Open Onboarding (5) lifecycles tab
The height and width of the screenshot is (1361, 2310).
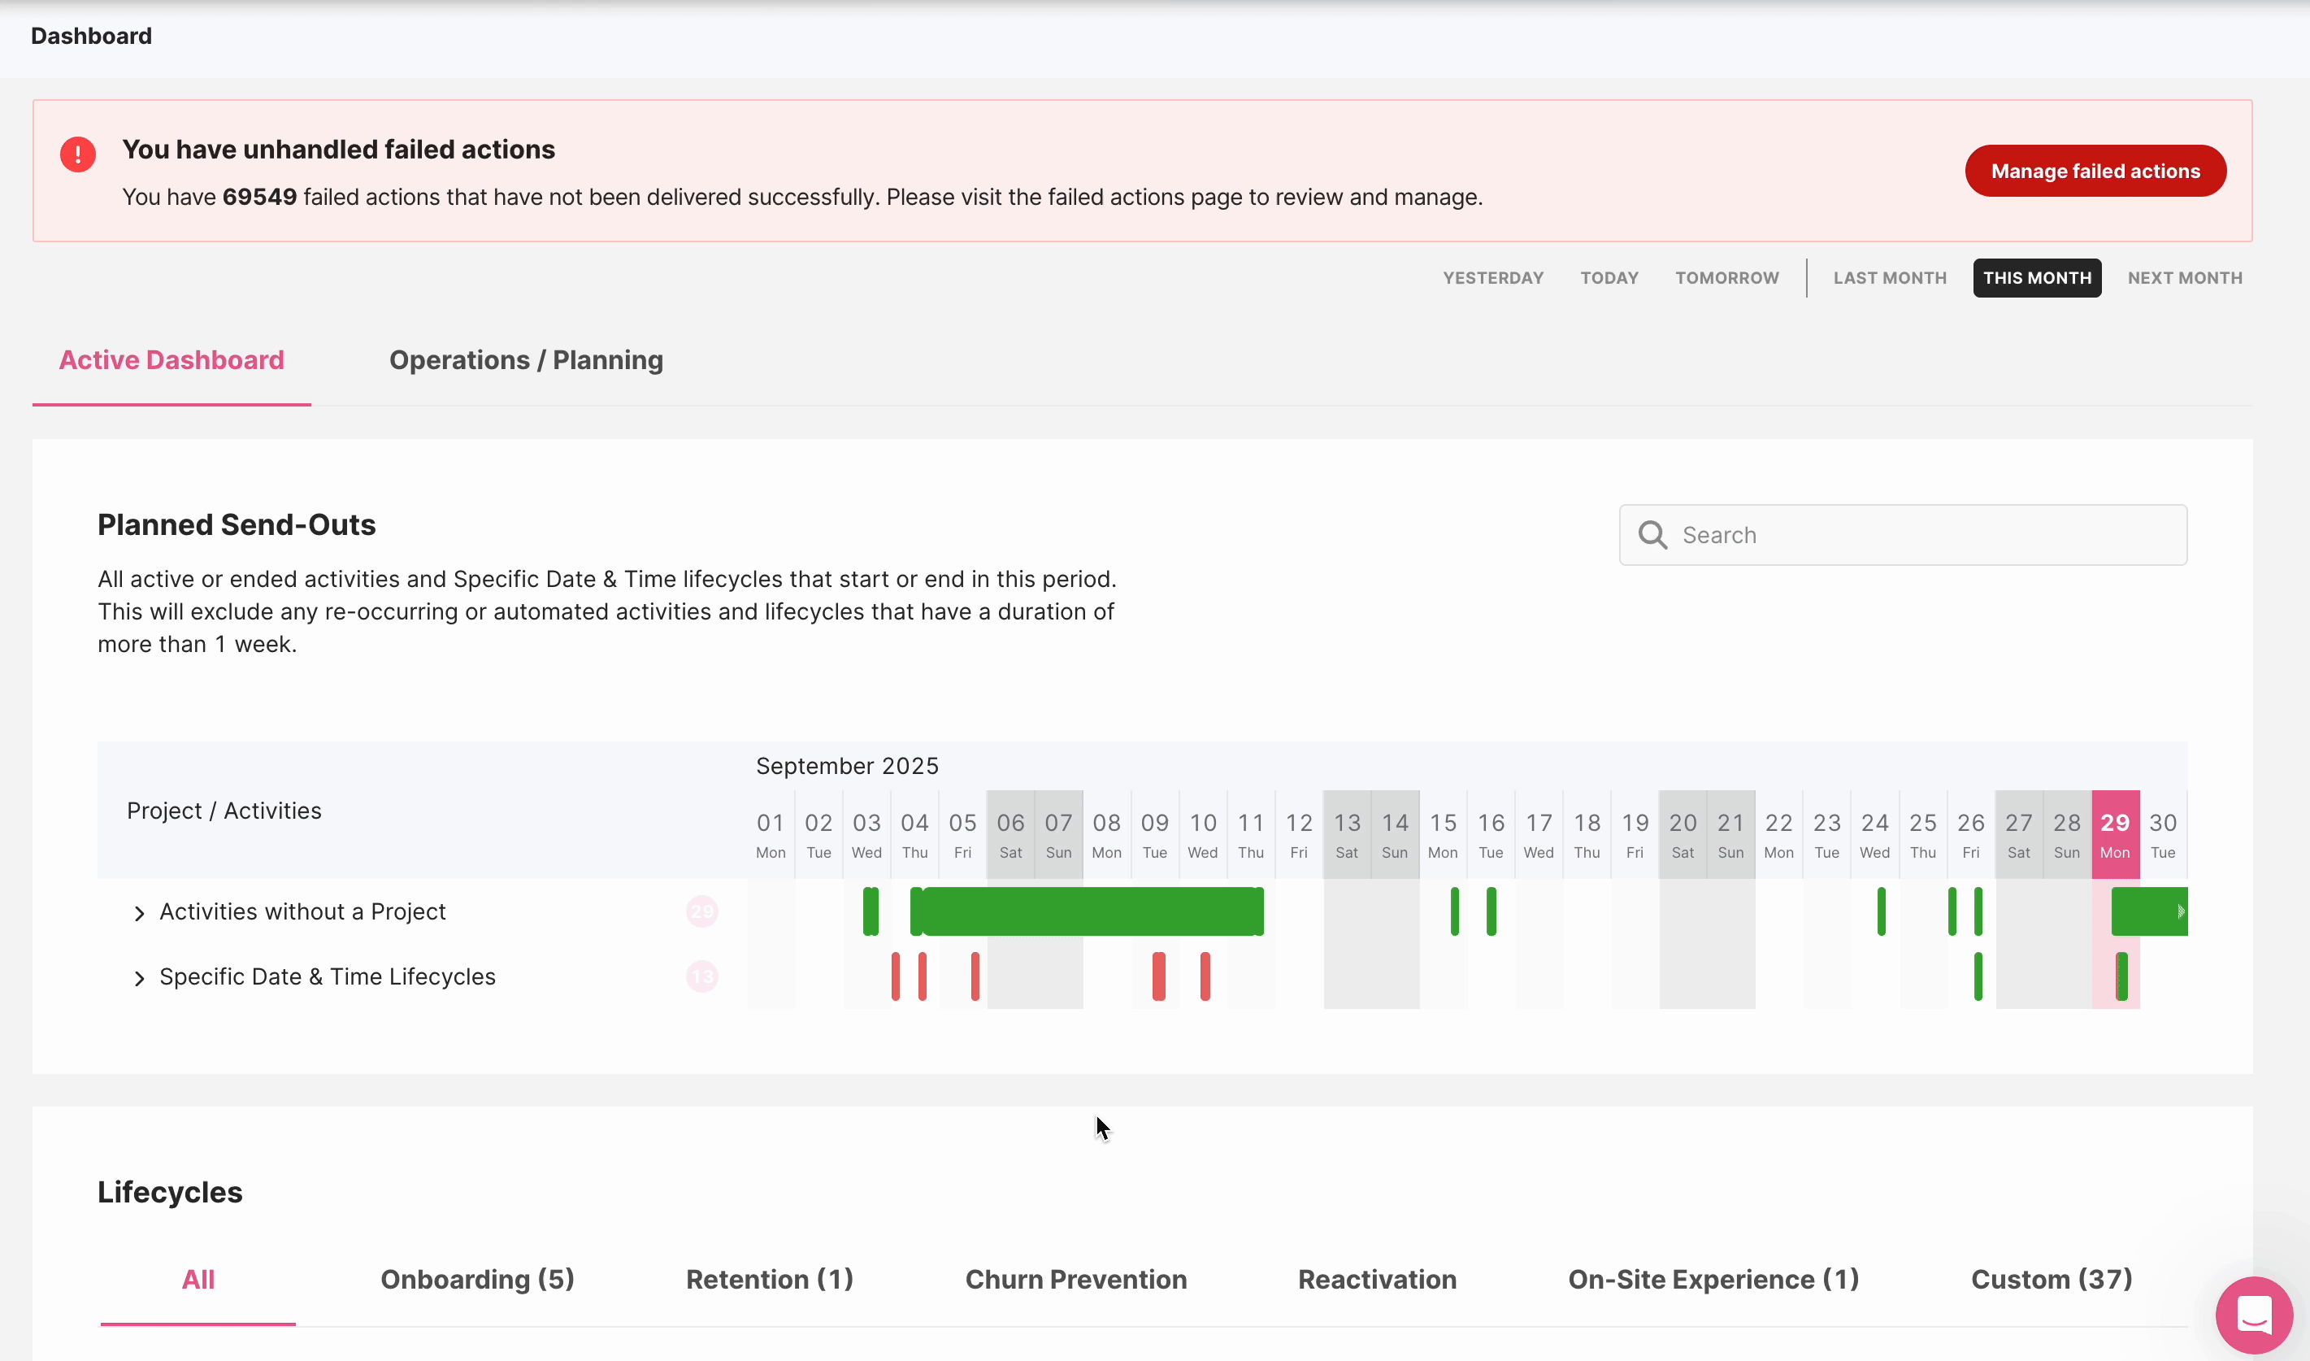click(x=478, y=1280)
